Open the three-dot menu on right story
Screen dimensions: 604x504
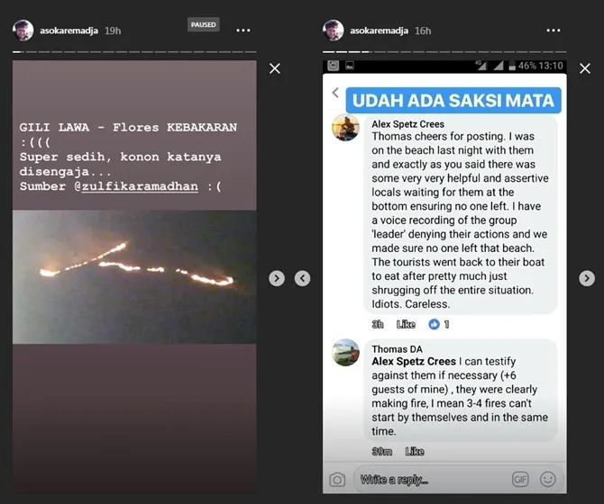click(554, 31)
